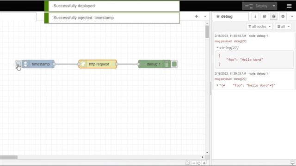
Task: Select the http request node
Action: (x=98, y=64)
